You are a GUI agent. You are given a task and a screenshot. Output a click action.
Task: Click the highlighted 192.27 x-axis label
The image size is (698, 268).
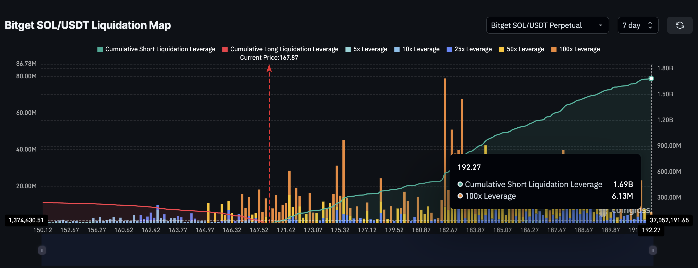pyautogui.click(x=651, y=230)
